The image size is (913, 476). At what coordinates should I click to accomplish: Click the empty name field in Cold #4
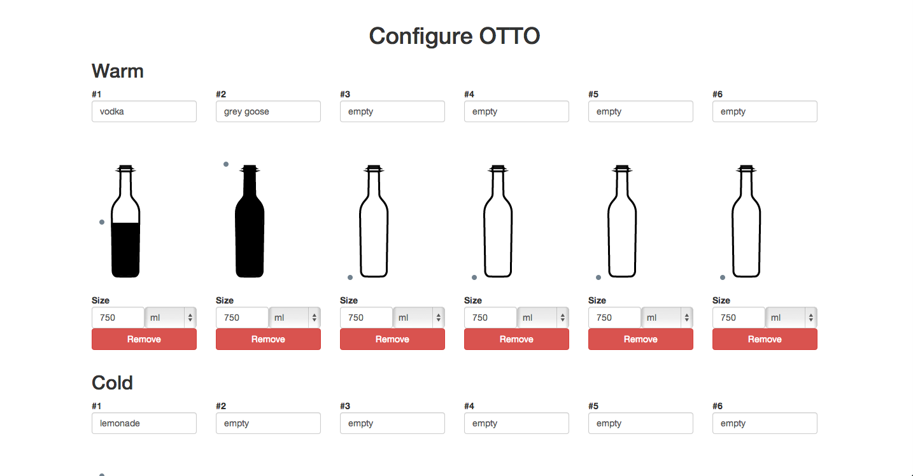516,423
